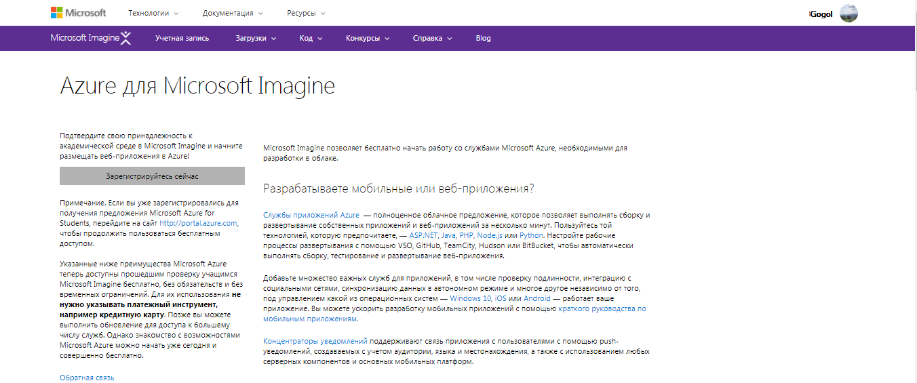The width and height of the screenshot is (917, 383).
Task: Open the http://portal.azure.com link
Action: 198,223
